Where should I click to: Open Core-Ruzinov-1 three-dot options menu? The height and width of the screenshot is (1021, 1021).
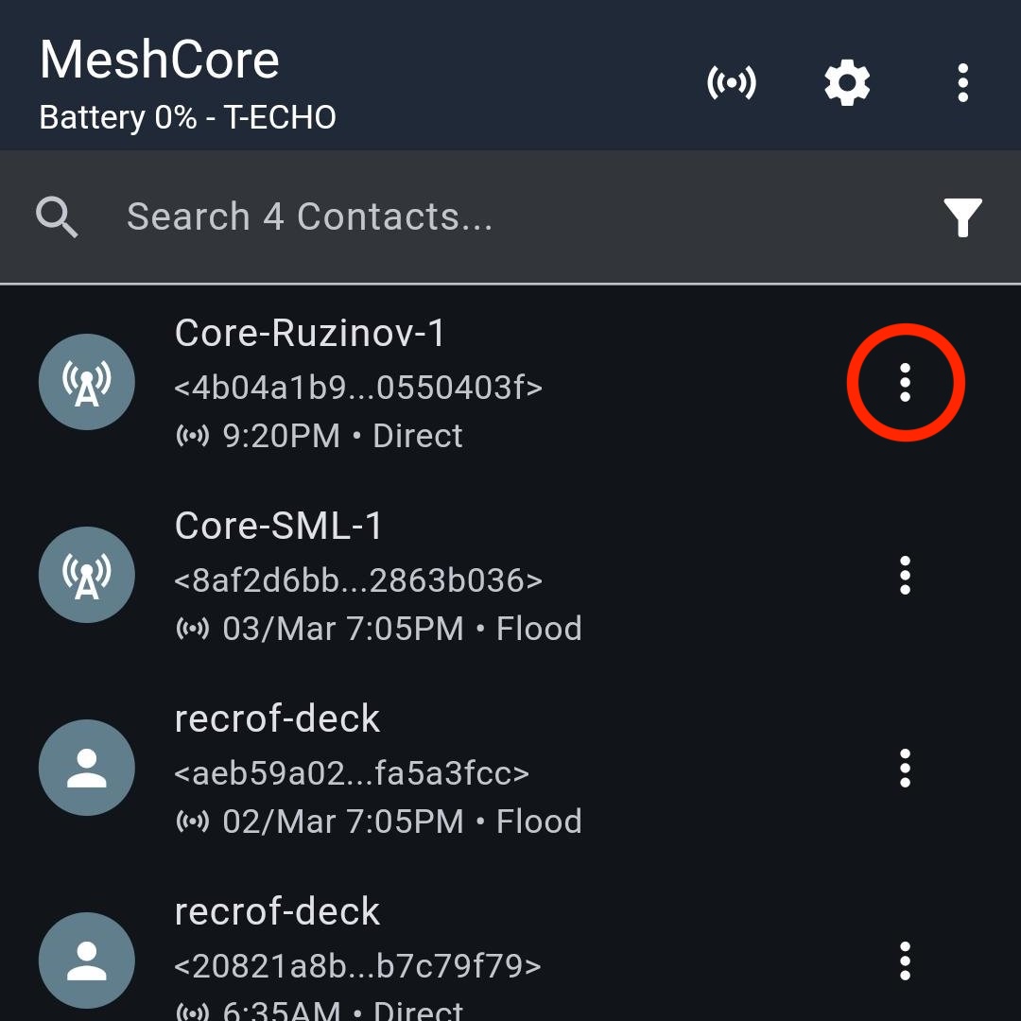click(905, 382)
